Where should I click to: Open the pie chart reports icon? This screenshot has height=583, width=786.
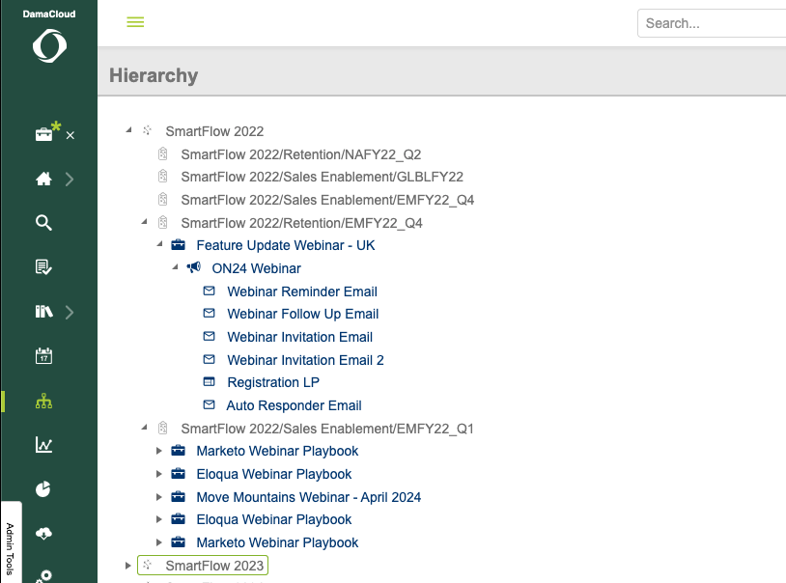pos(43,489)
